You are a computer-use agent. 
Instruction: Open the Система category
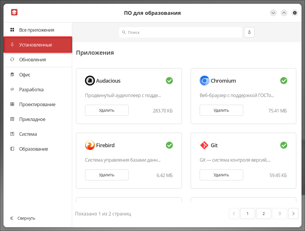[x=38, y=134]
